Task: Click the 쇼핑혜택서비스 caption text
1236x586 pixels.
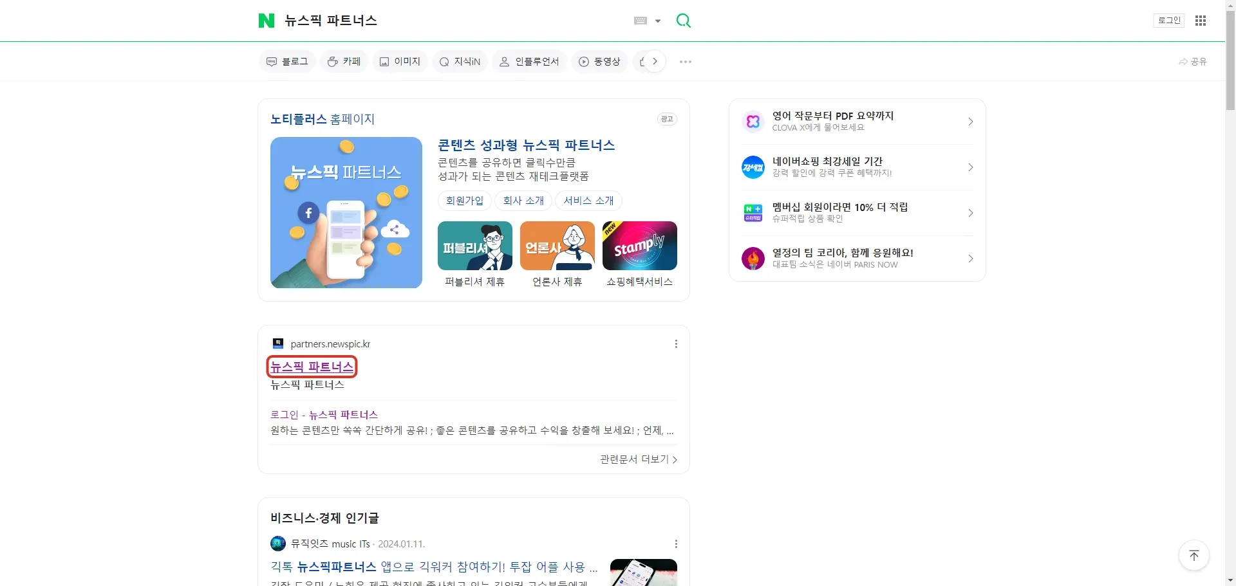Action: (x=640, y=282)
